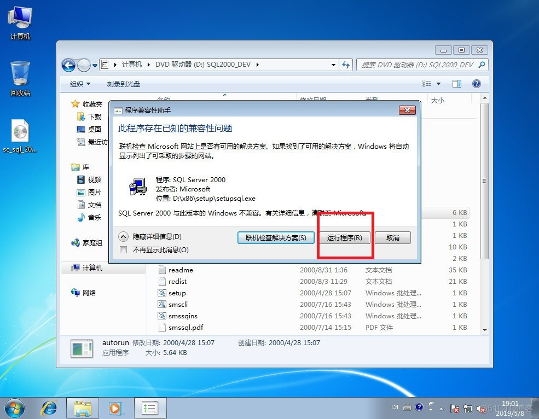Toggle the preview pane icon
Image resolution: width=539 pixels, height=419 pixels.
click(457, 84)
